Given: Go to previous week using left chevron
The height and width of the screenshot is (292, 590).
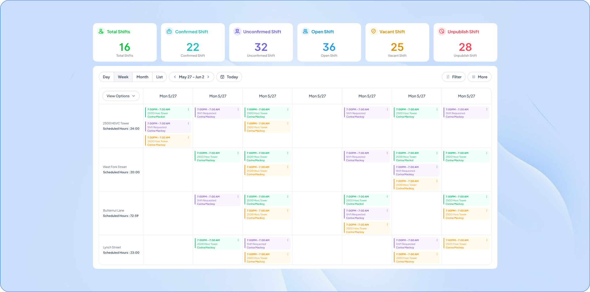Looking at the screenshot, I should (x=175, y=77).
